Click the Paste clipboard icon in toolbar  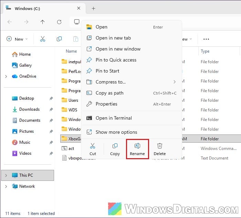(x=76, y=39)
